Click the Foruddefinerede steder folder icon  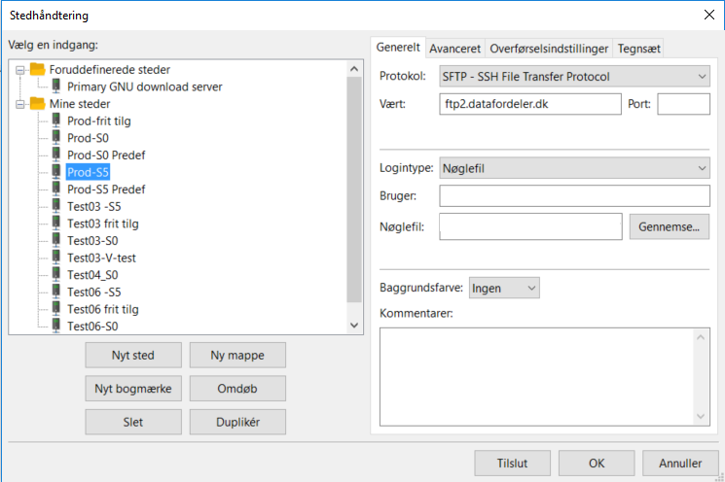38,70
